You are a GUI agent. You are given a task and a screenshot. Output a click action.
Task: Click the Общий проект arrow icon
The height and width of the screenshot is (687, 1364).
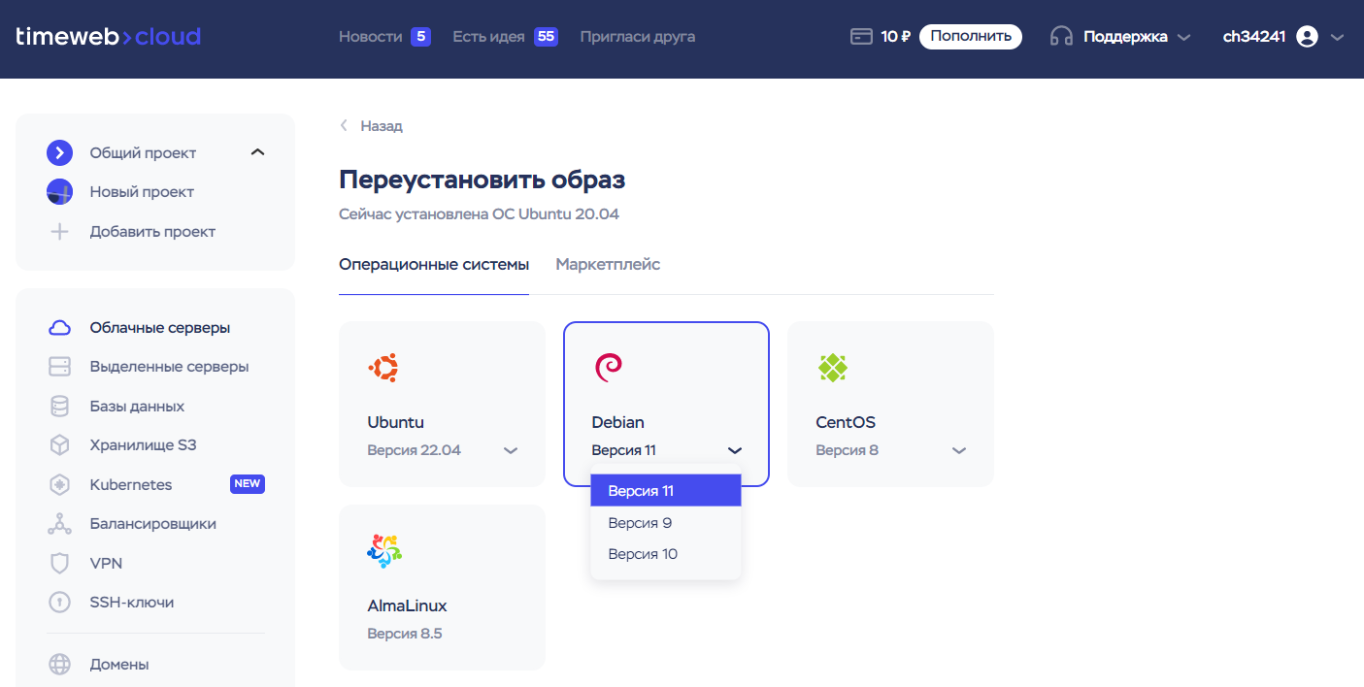[x=60, y=152]
